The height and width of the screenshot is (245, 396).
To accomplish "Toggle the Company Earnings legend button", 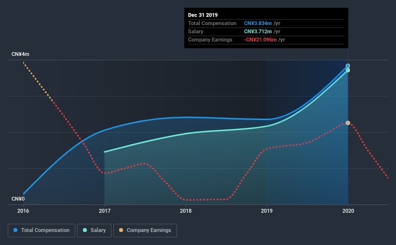I will [145, 231].
